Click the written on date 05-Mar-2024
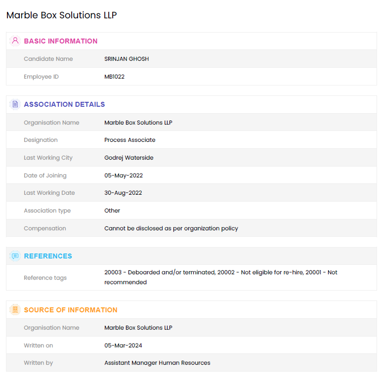The width and height of the screenshot is (384, 383). (123, 345)
